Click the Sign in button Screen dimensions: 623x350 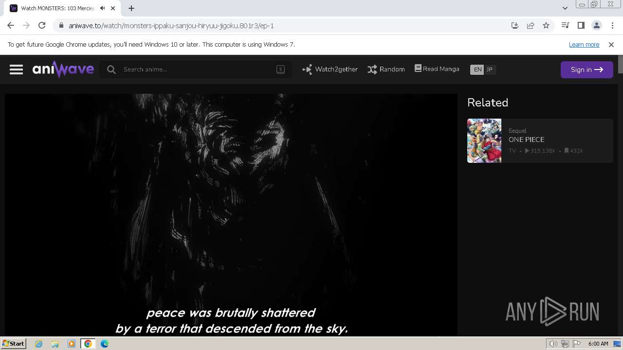pos(586,70)
